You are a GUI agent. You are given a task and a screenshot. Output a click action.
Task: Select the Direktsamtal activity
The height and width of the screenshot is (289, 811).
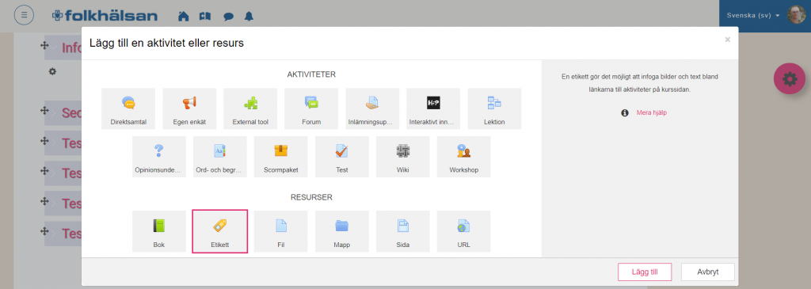pos(128,108)
